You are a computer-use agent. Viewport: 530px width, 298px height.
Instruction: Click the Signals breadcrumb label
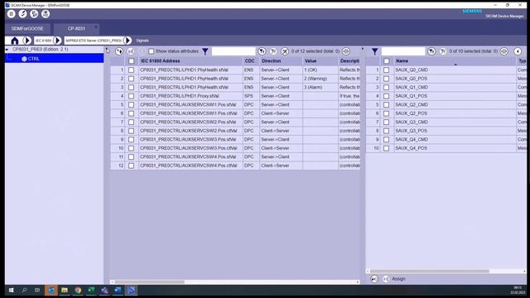142,41
